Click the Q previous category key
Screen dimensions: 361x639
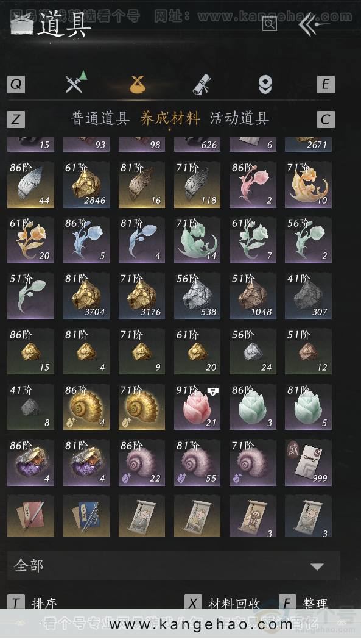point(16,84)
